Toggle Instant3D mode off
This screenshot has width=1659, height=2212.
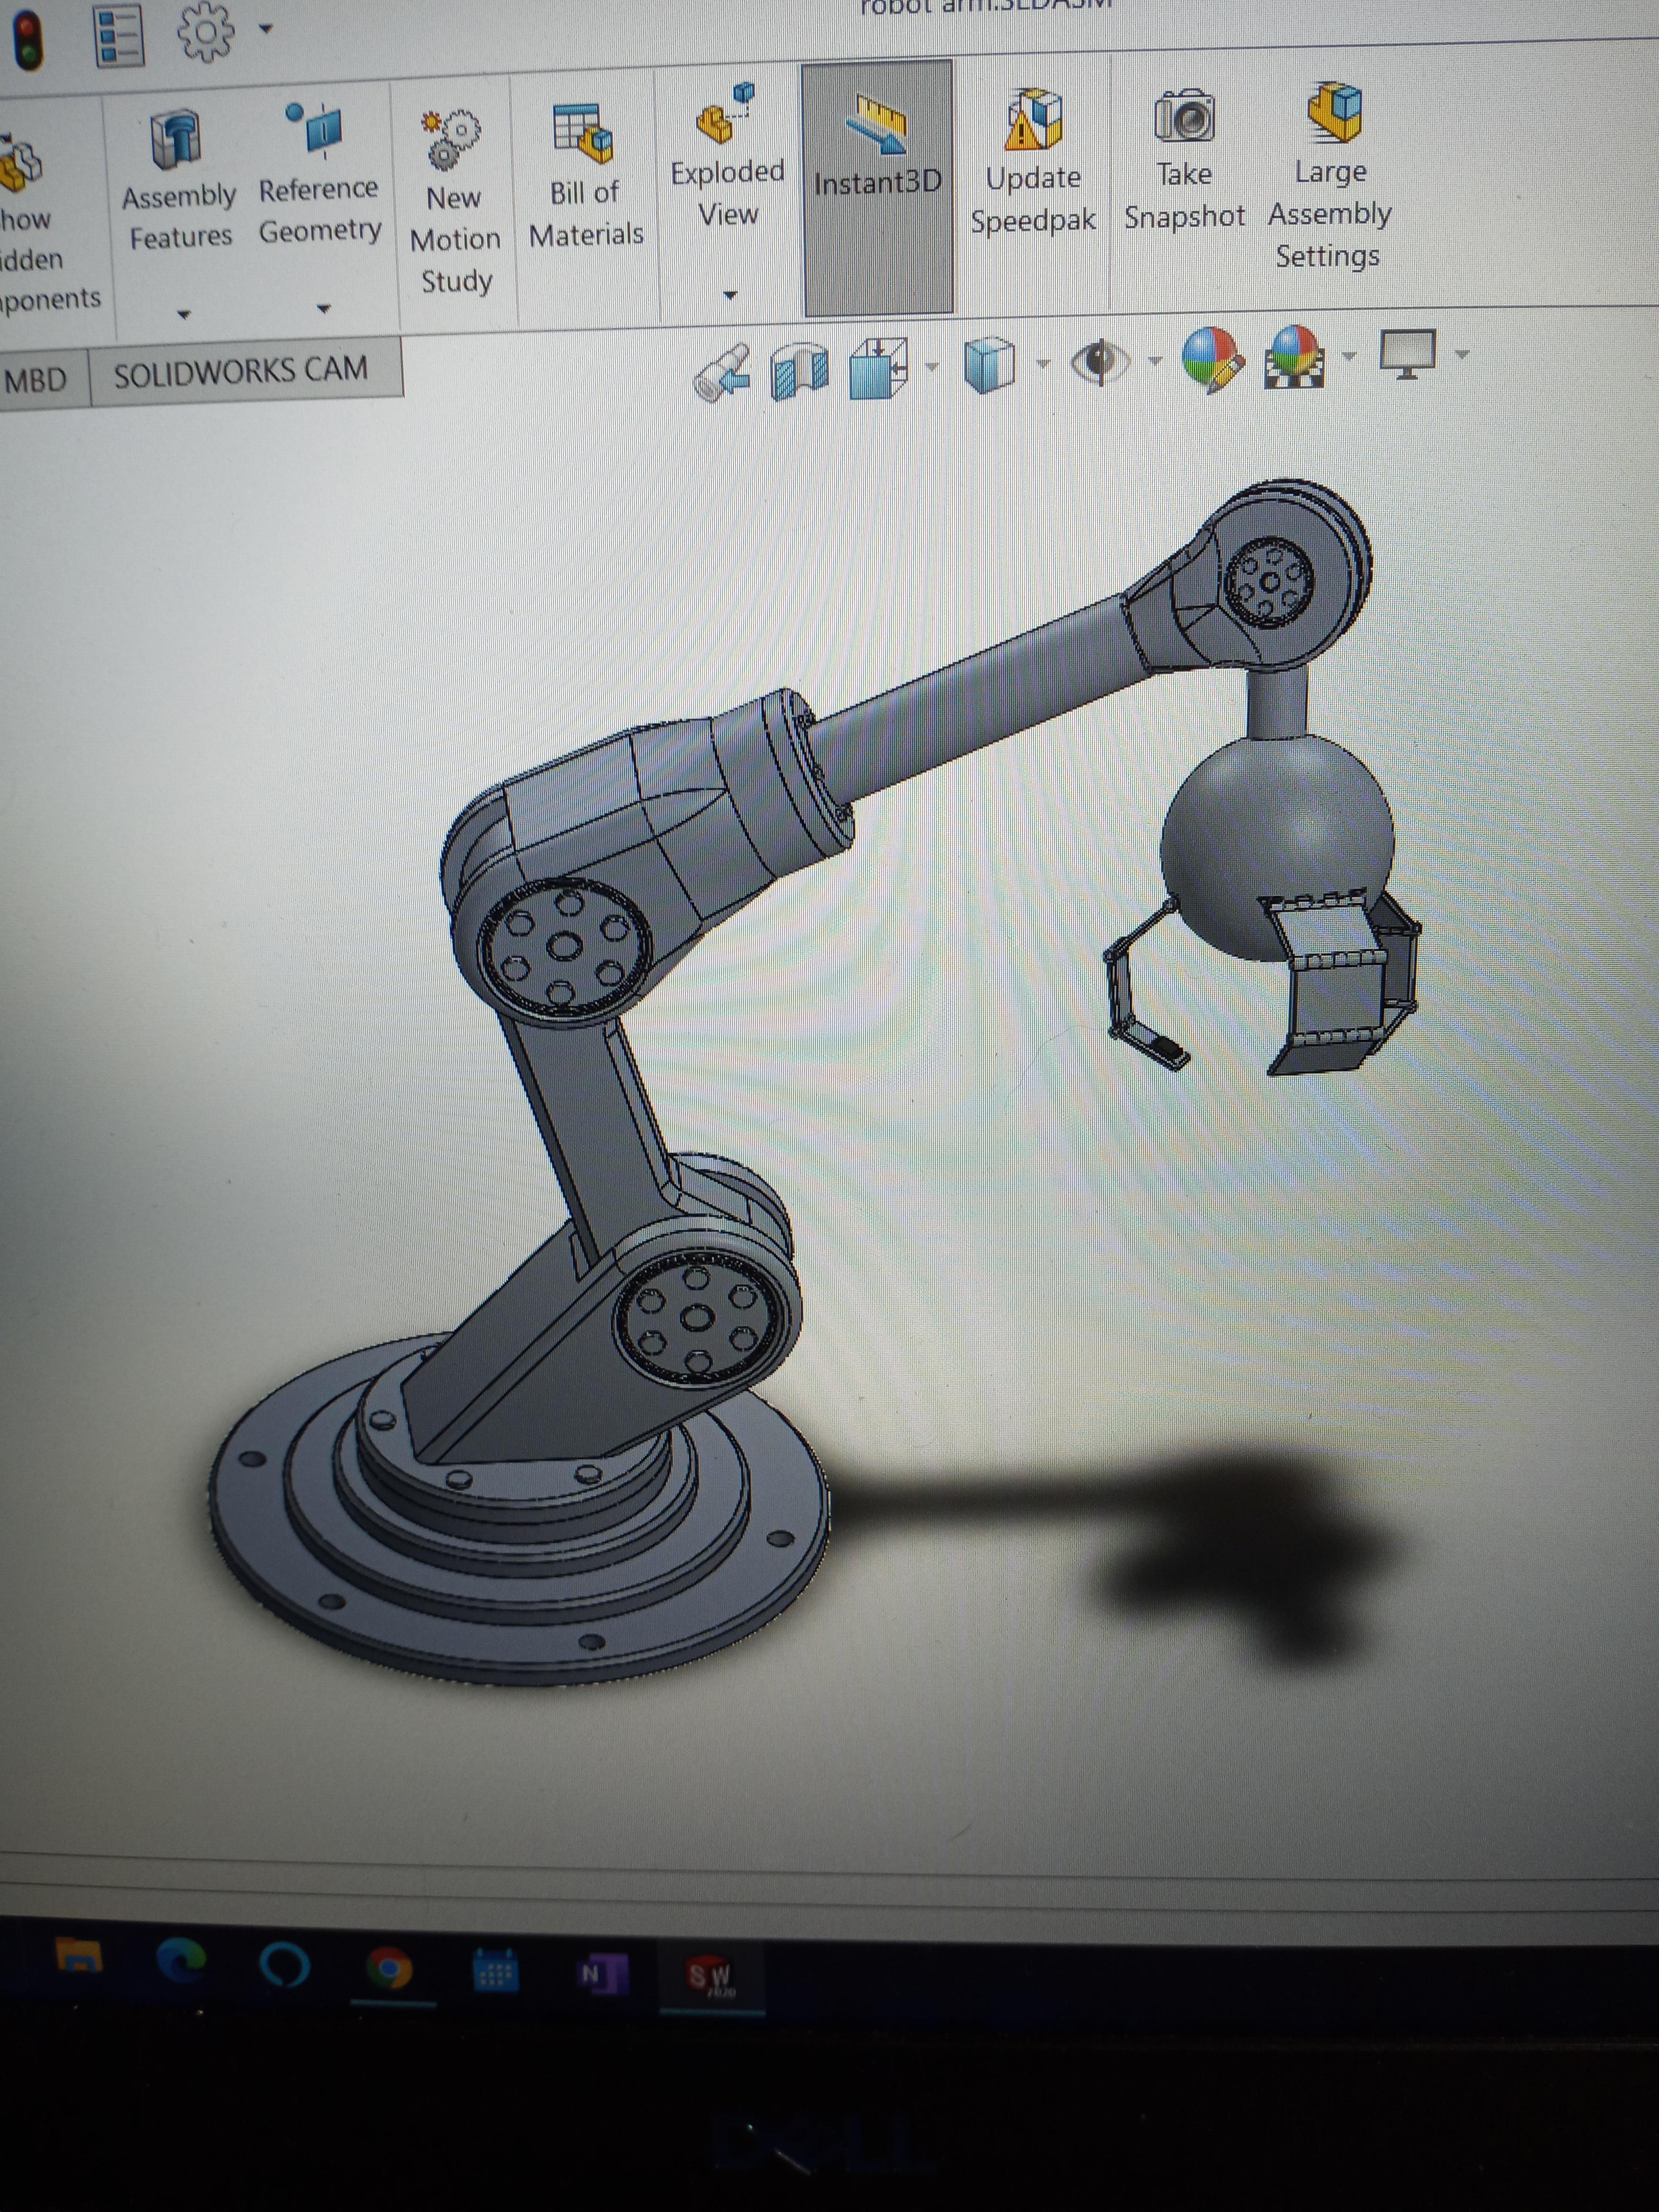(877, 150)
